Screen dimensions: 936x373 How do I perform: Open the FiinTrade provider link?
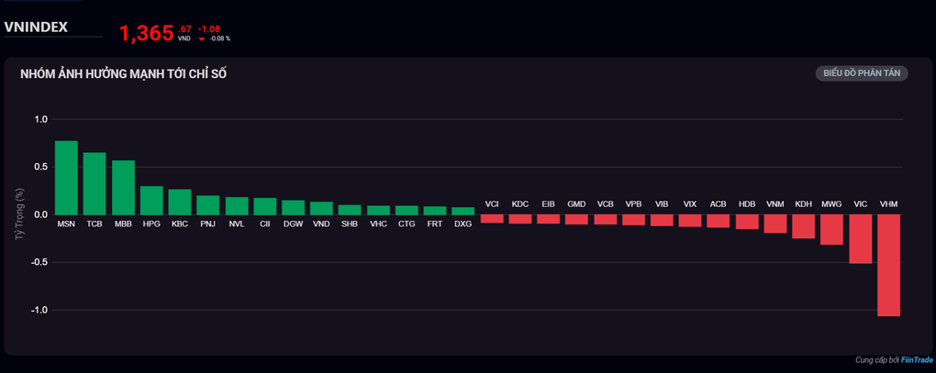(917, 360)
